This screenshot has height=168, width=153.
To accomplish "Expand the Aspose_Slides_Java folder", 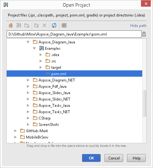I will pos(28,93).
